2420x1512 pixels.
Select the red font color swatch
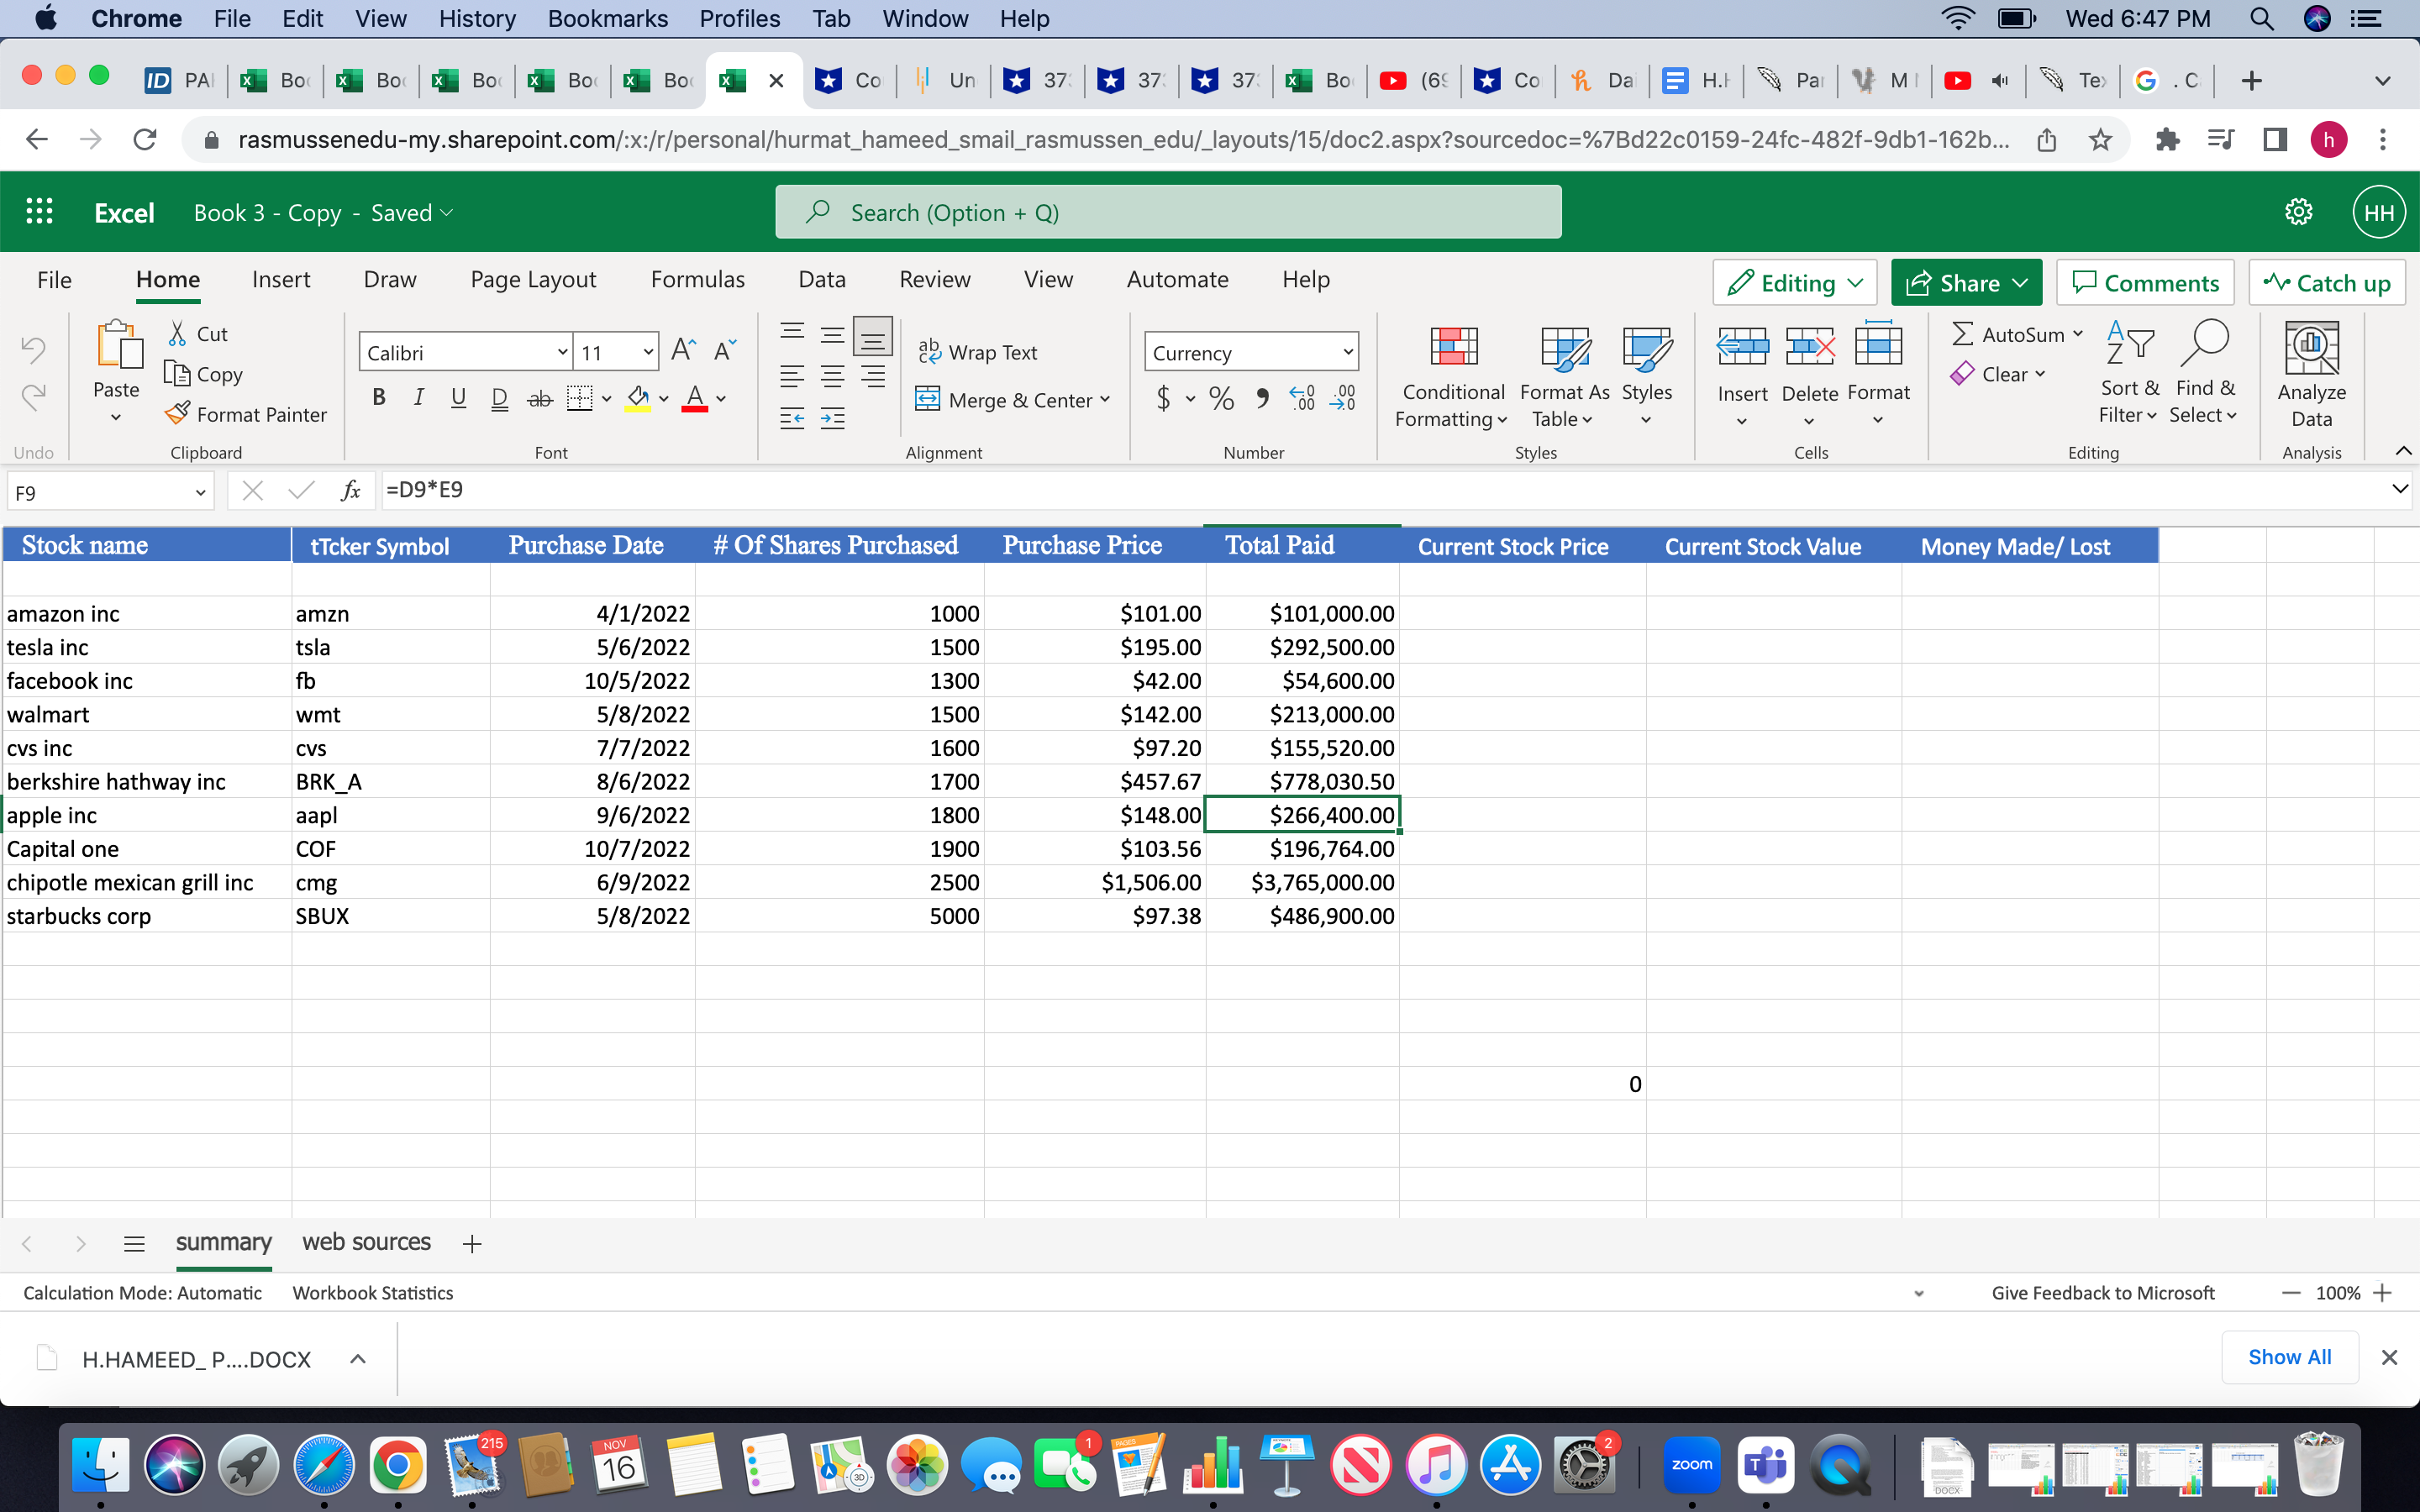(x=697, y=409)
